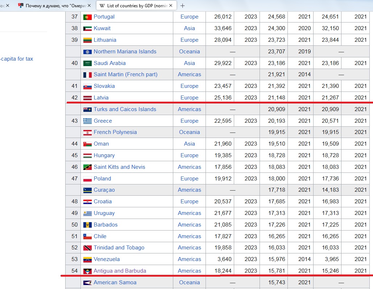Open the Slovakia link

click(104, 86)
